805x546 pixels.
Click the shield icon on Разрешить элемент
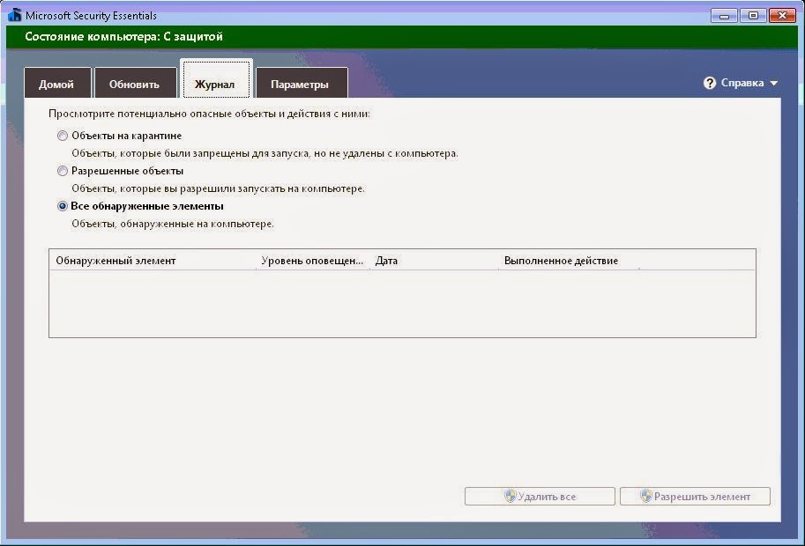(645, 496)
